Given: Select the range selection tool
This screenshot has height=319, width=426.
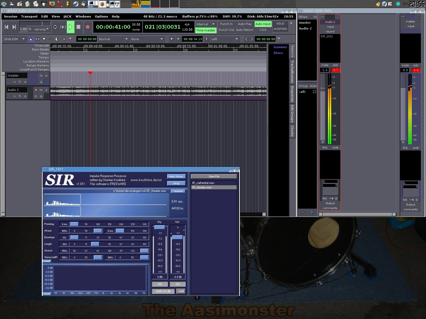Looking at the screenshot, I should [x=38, y=39].
